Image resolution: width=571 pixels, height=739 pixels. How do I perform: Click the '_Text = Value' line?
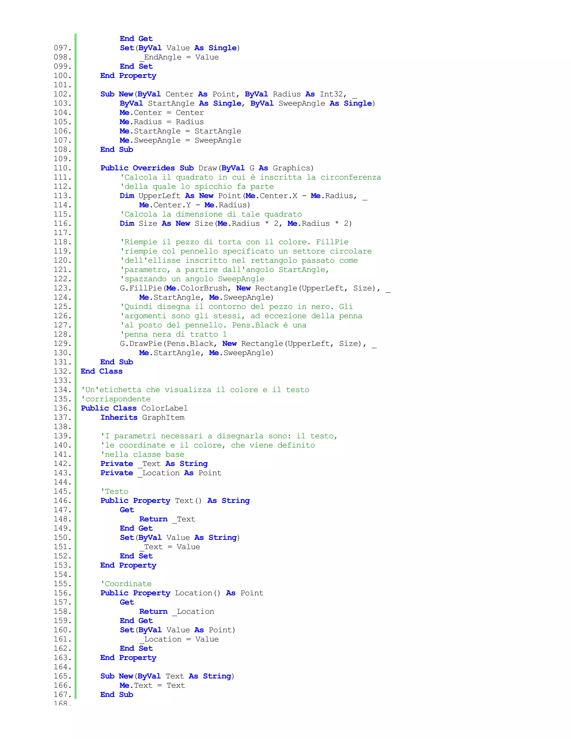[x=170, y=547]
